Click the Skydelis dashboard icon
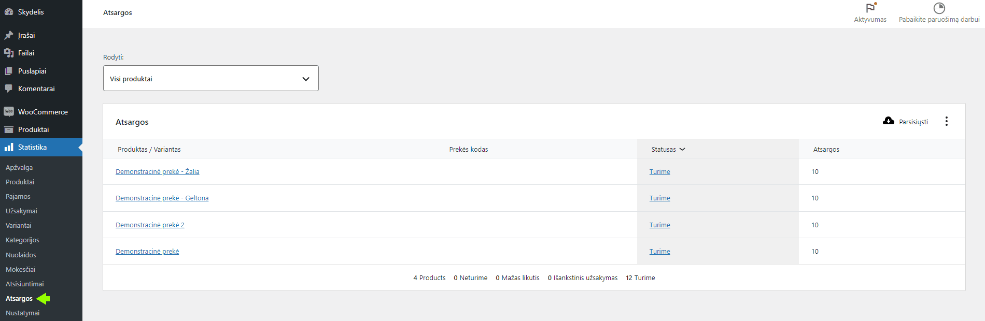Screen dimensions: 985x321 click(9, 12)
